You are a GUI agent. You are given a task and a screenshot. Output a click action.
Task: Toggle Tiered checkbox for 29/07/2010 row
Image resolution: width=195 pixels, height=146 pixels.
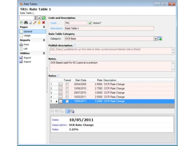[x=67, y=93]
